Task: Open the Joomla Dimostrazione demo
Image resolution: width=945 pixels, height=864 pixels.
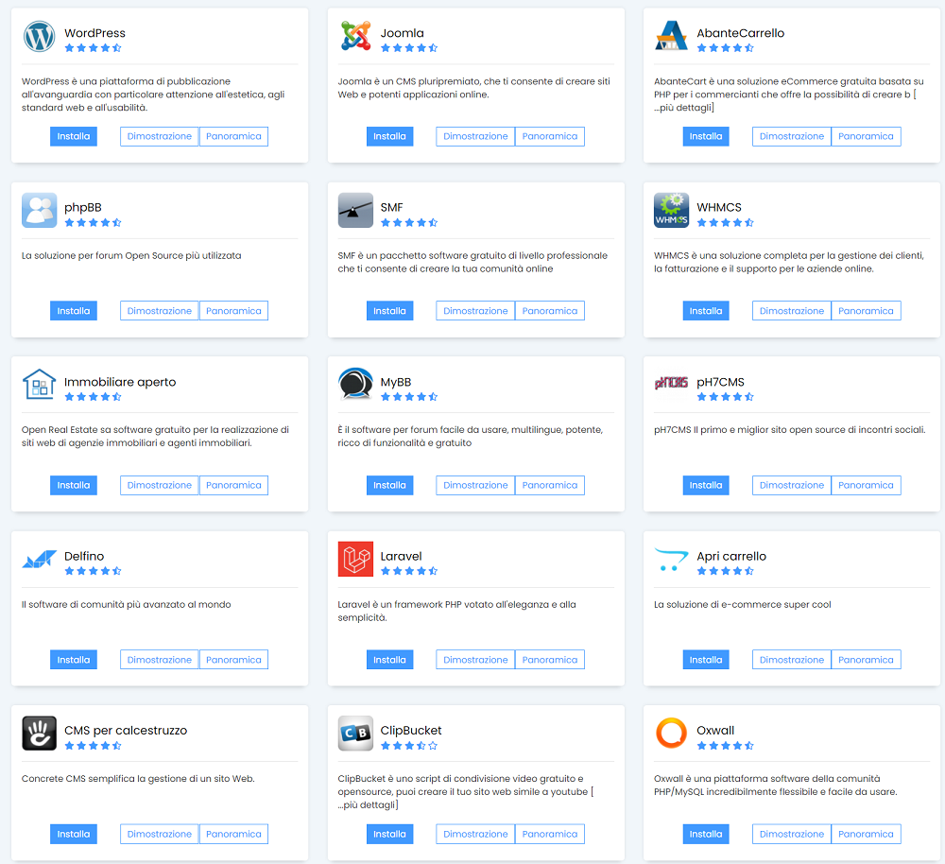Action: pos(475,136)
